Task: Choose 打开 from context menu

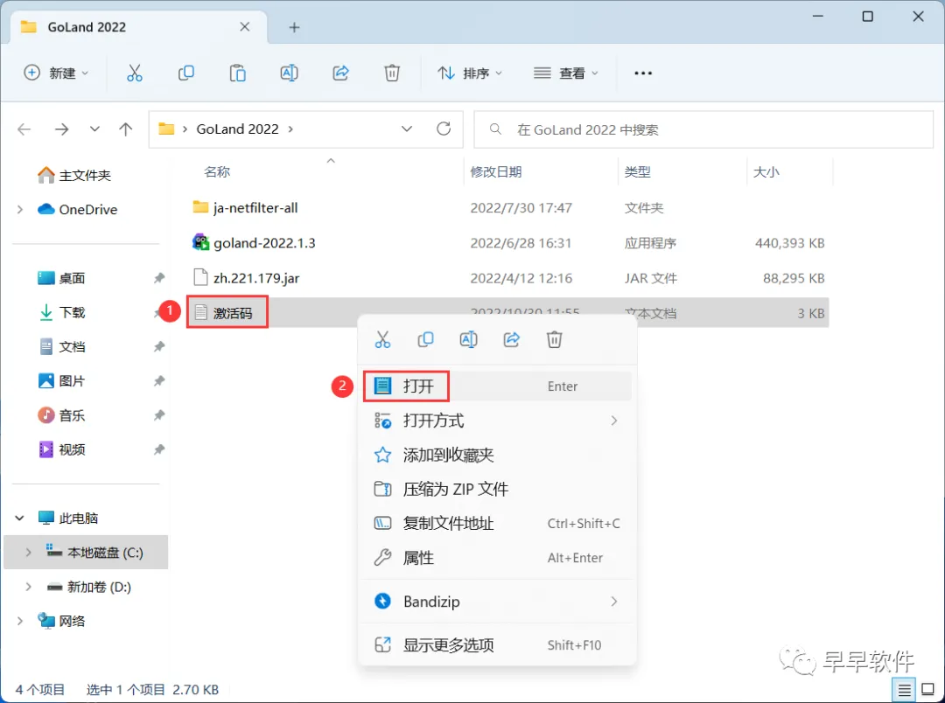Action: (x=498, y=386)
